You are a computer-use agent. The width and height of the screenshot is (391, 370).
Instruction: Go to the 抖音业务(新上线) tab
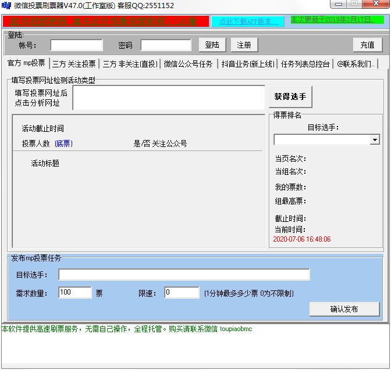tap(247, 64)
